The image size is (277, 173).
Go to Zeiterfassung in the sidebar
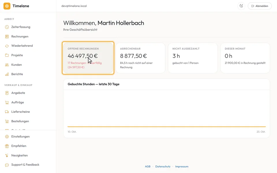point(21,27)
